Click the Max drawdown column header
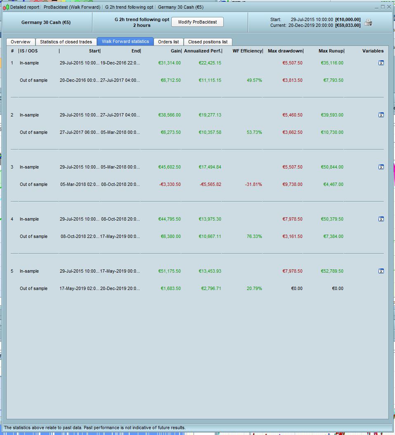Viewport: 395px width, 435px height. [285, 51]
